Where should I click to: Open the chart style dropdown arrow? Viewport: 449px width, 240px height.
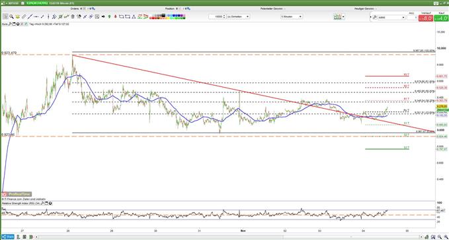click(x=343, y=17)
